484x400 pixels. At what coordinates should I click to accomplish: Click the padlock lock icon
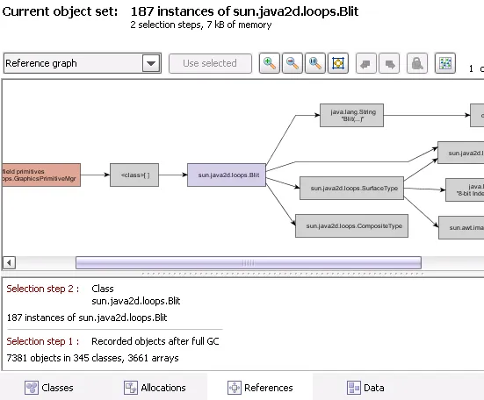417,63
